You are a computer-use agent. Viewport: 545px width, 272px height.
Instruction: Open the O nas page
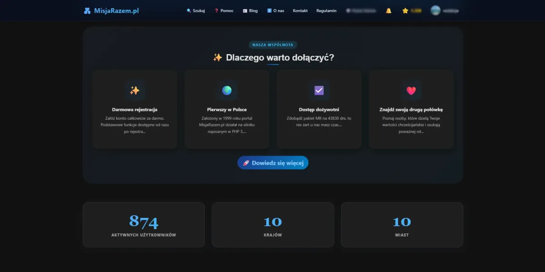tap(276, 11)
